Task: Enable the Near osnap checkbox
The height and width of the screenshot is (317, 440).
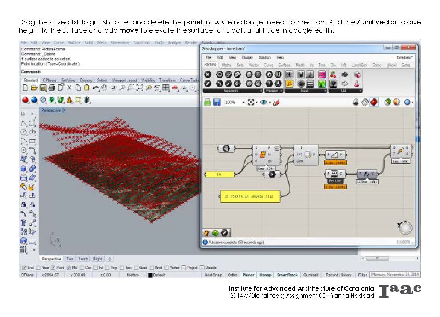Action: (x=40, y=268)
